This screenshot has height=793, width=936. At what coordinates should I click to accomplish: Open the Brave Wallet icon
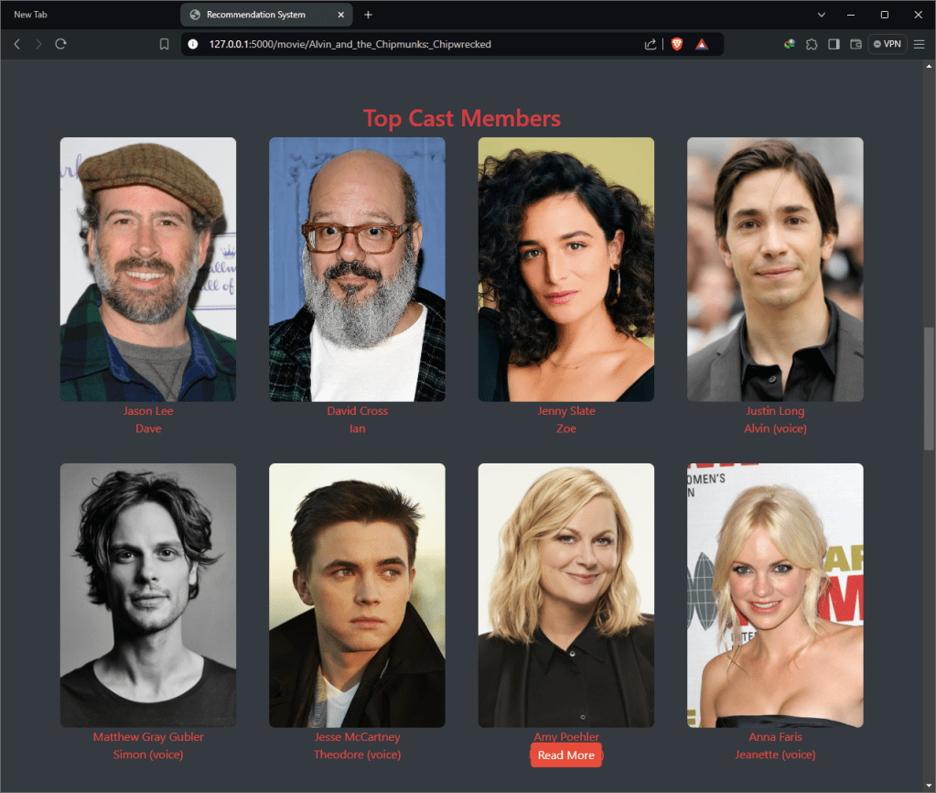click(x=856, y=44)
